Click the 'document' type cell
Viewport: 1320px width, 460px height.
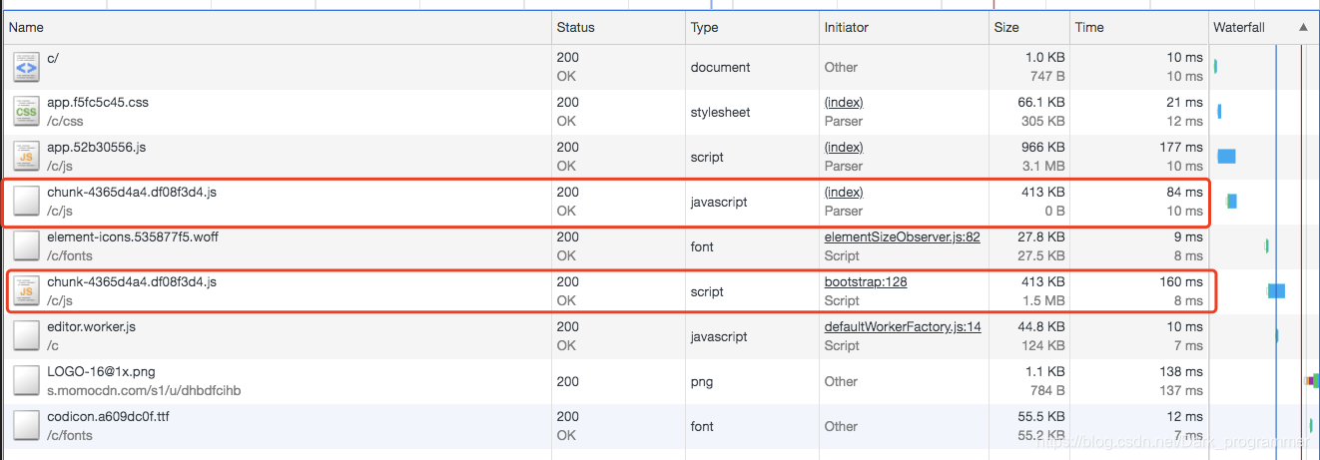click(720, 67)
